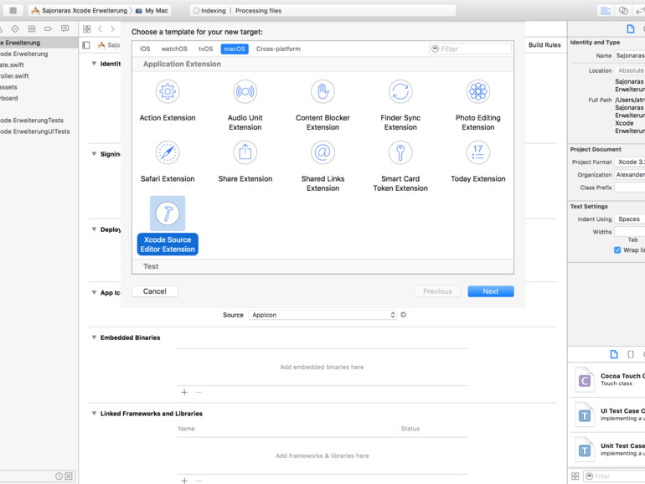
Task: Click the stop button in Xcode toolbar
Action: pyautogui.click(x=13, y=11)
